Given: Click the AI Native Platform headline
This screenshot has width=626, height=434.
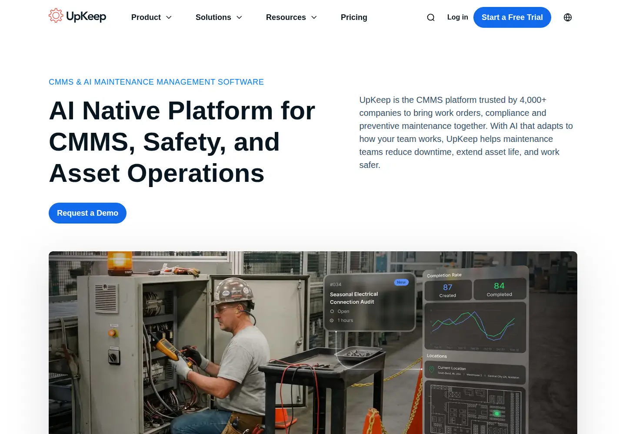Looking at the screenshot, I should [x=182, y=142].
